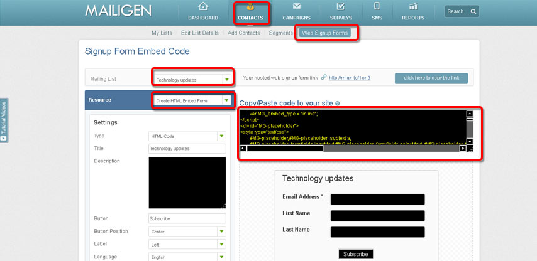Screen dimensions: 537x261
Task: Open the Button Position dropdown
Action: coord(187,232)
